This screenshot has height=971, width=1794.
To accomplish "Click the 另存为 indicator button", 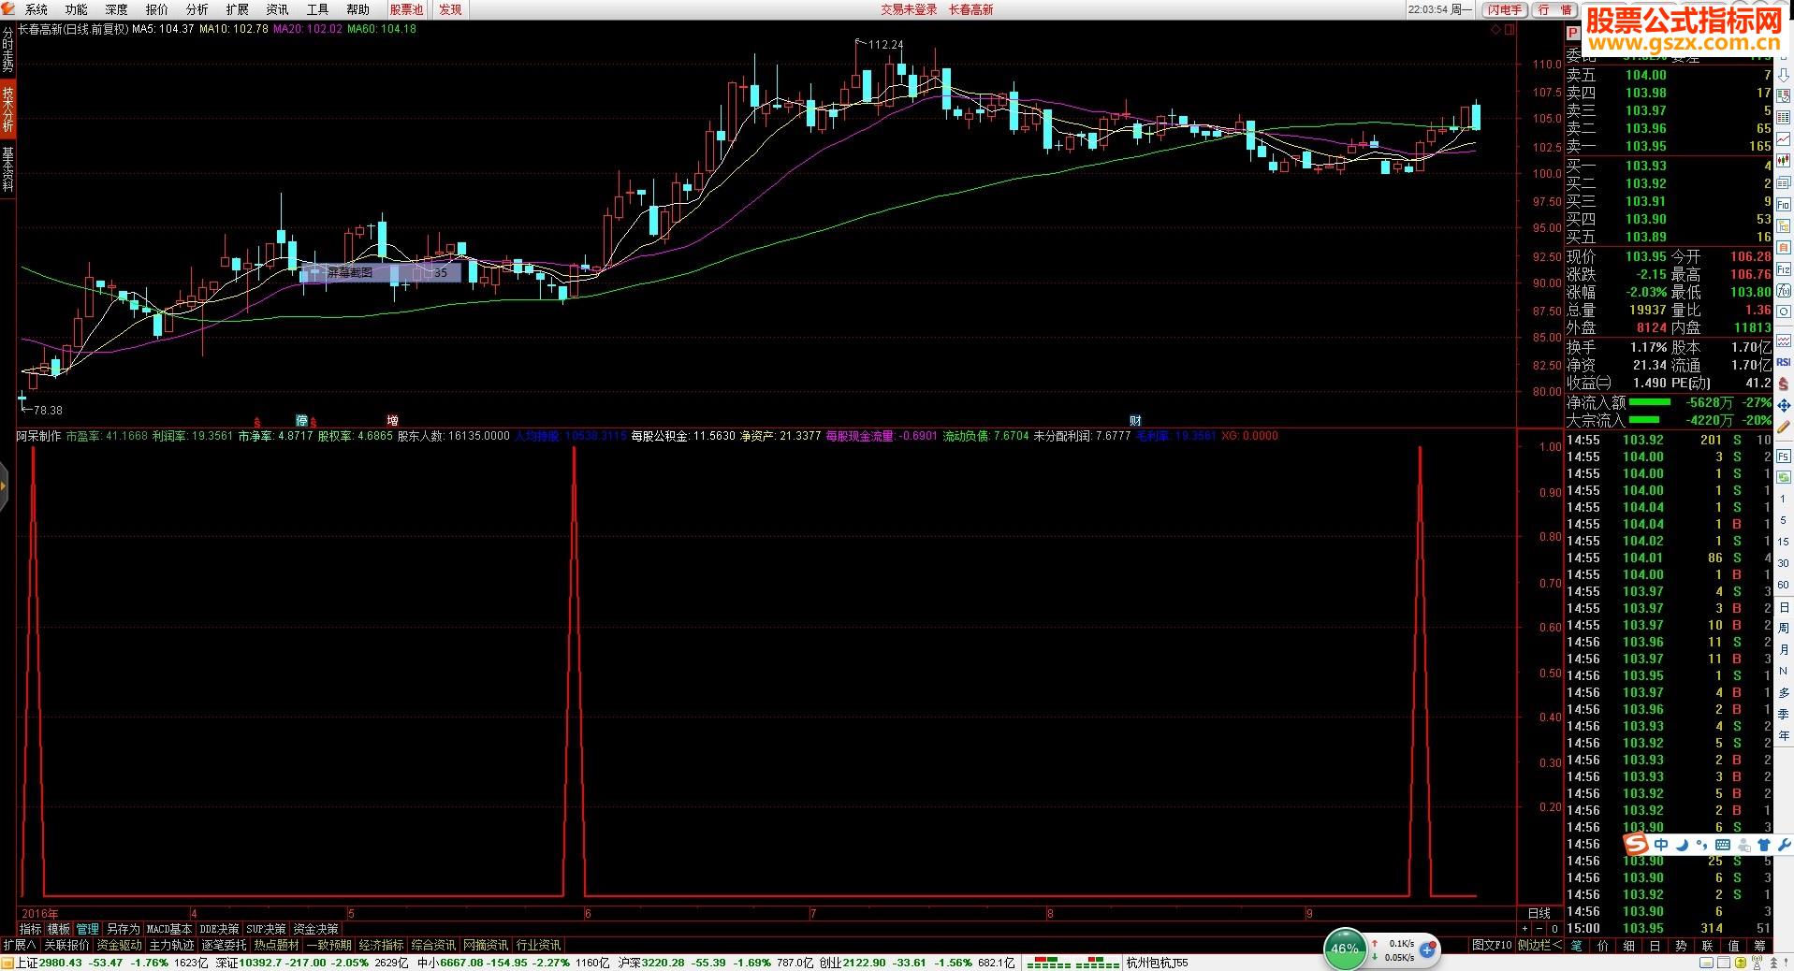I will pos(123,929).
